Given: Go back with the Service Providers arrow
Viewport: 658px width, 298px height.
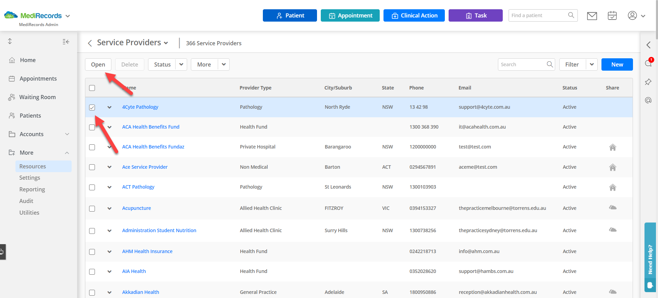Looking at the screenshot, I should [x=90, y=43].
